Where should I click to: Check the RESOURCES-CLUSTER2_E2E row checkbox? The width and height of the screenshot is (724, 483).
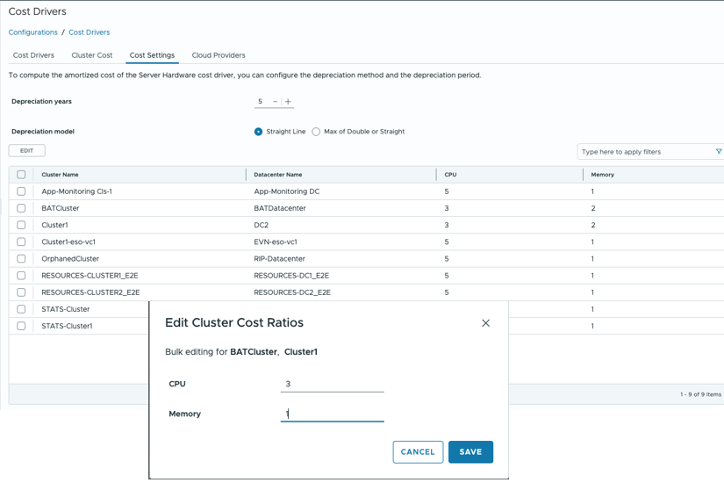pyautogui.click(x=21, y=292)
